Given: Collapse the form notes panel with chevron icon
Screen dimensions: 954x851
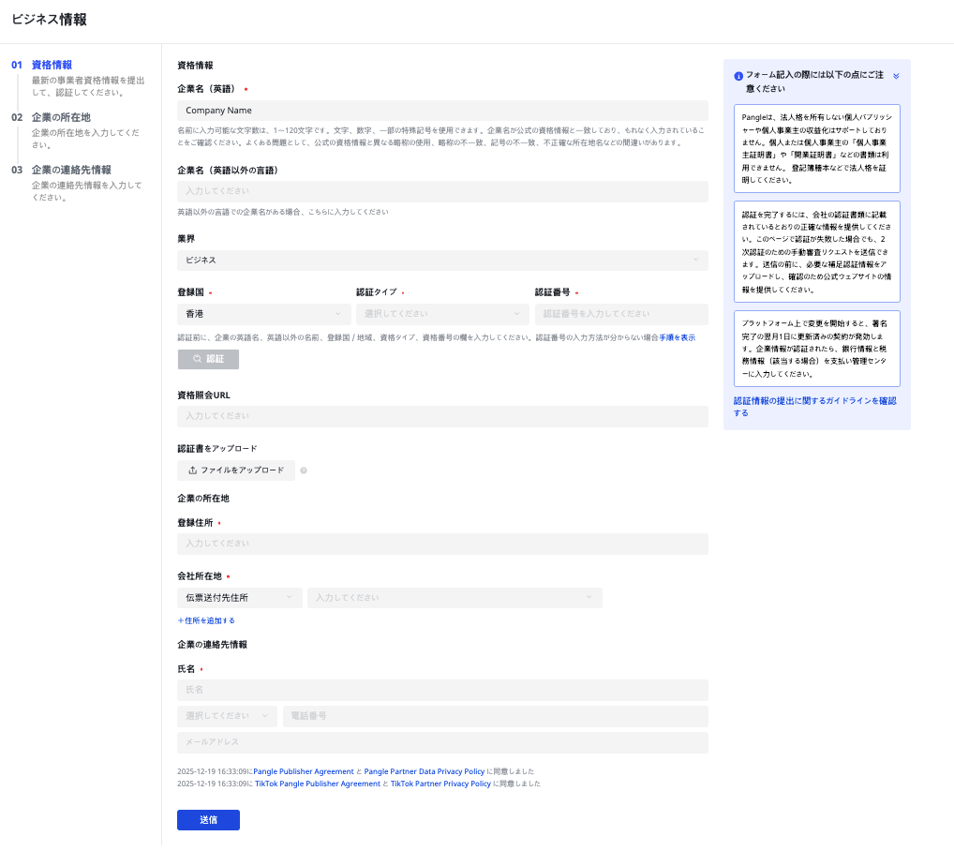Looking at the screenshot, I should (x=896, y=76).
